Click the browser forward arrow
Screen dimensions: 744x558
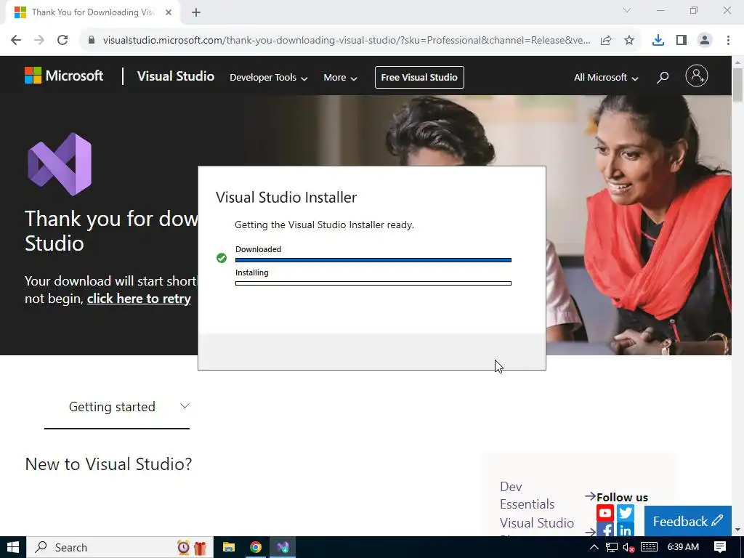(x=39, y=40)
